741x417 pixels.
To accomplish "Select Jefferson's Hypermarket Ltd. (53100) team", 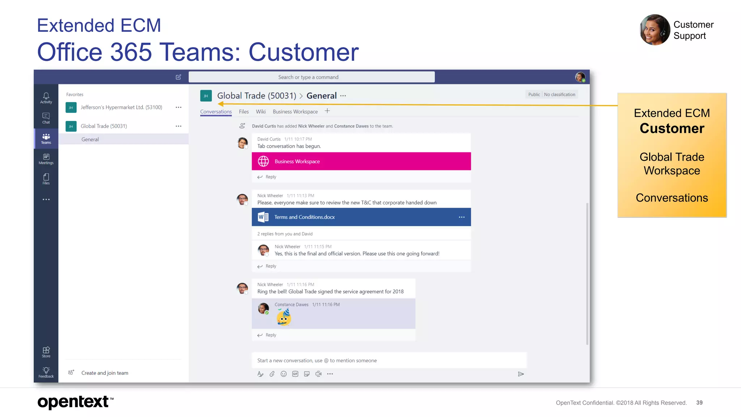I will click(121, 108).
